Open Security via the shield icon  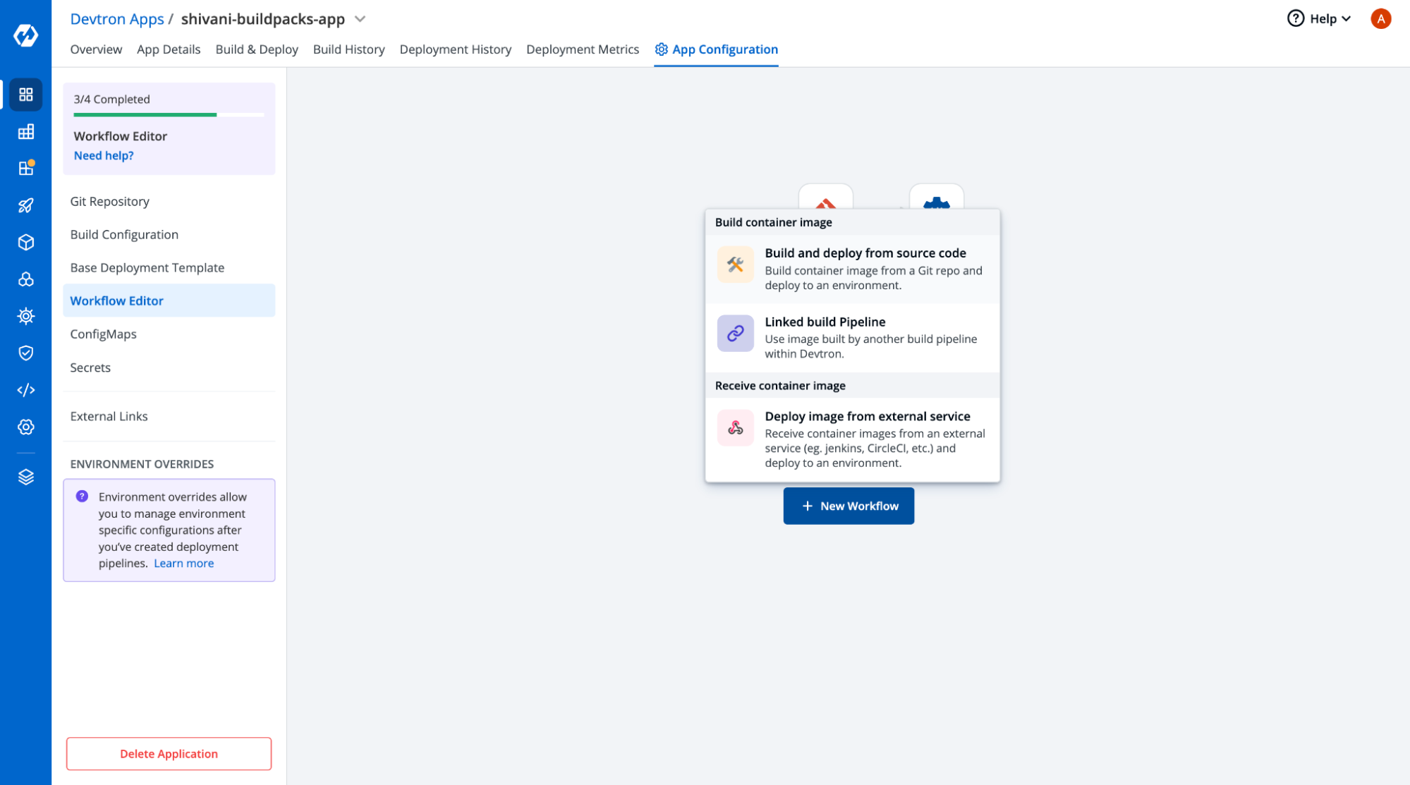pos(26,353)
